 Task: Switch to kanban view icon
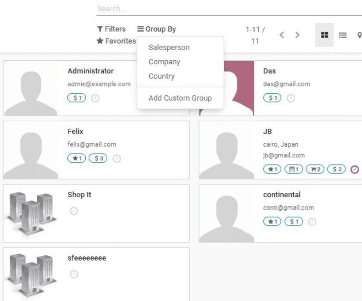pyautogui.click(x=324, y=35)
